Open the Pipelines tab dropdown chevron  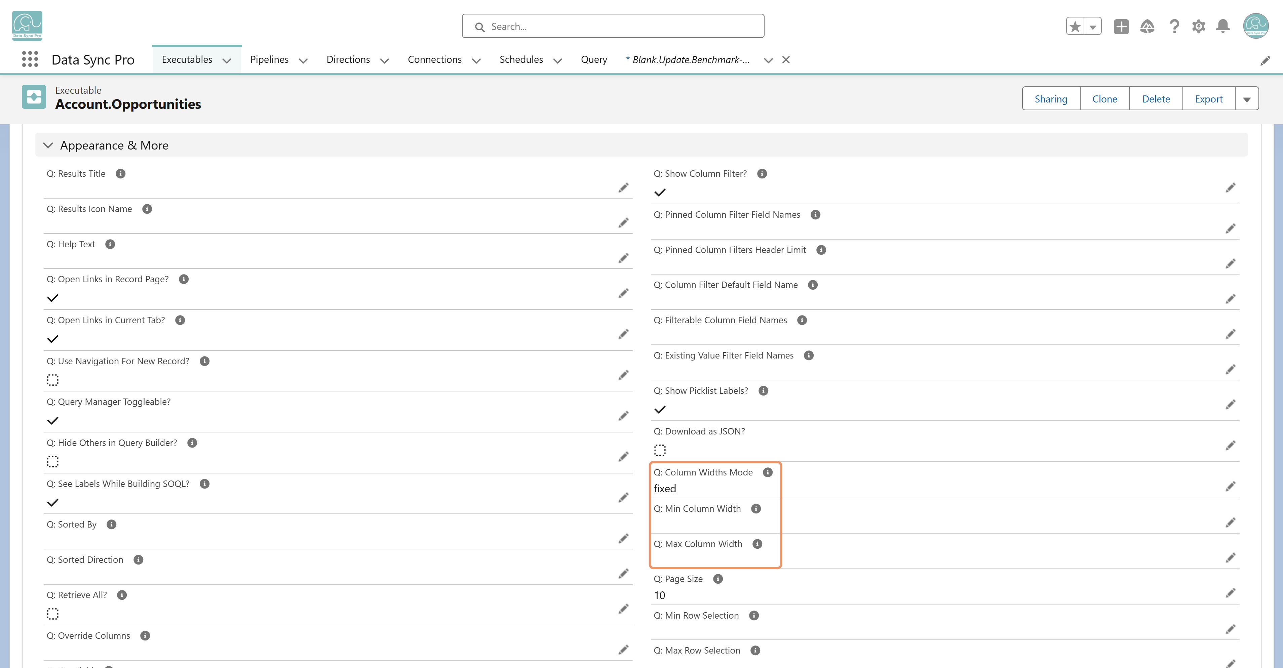[303, 60]
